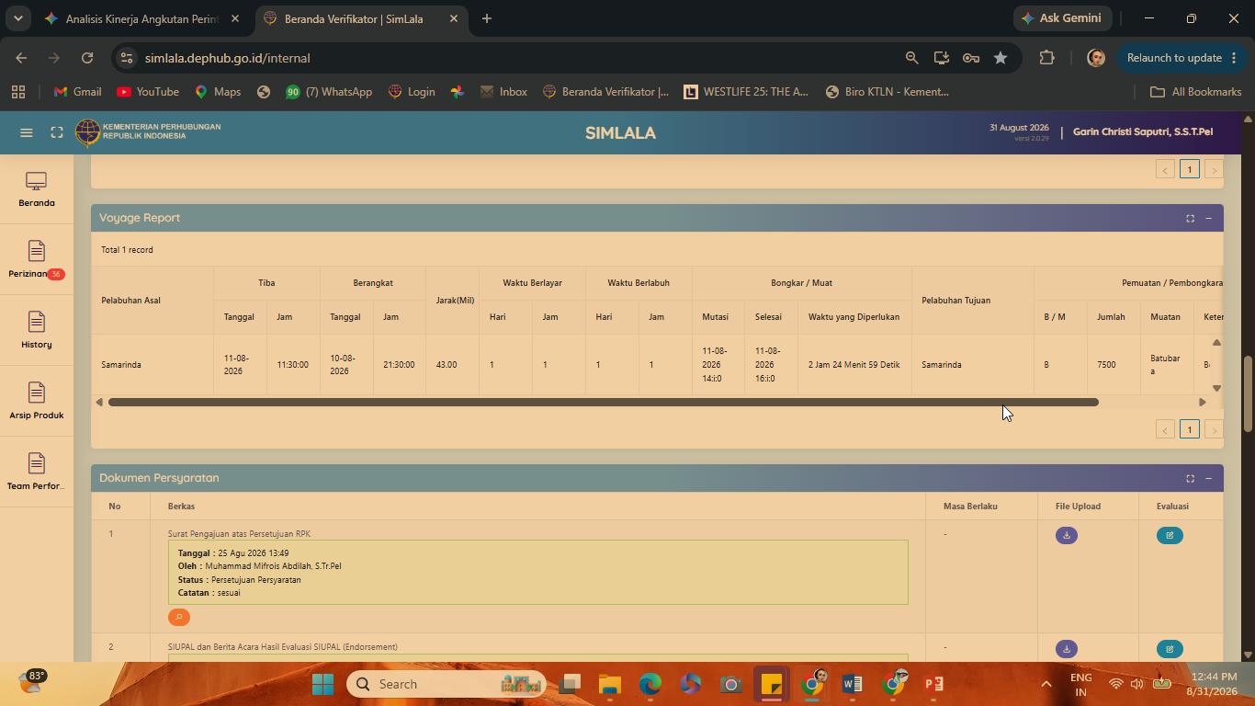Toggle fullscreen icon next to ministry logo
Viewport: 1255px width, 706px height.
57,132
